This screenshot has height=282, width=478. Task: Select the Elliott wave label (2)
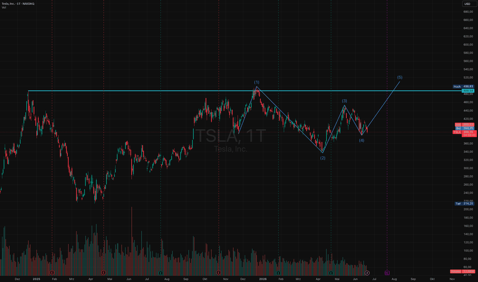[323, 158]
